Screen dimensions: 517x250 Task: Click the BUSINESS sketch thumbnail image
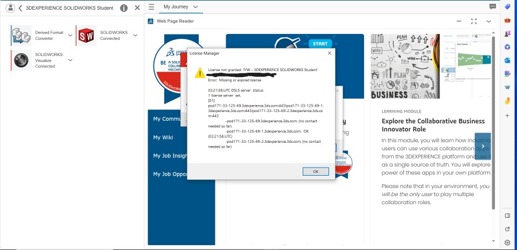405,66
